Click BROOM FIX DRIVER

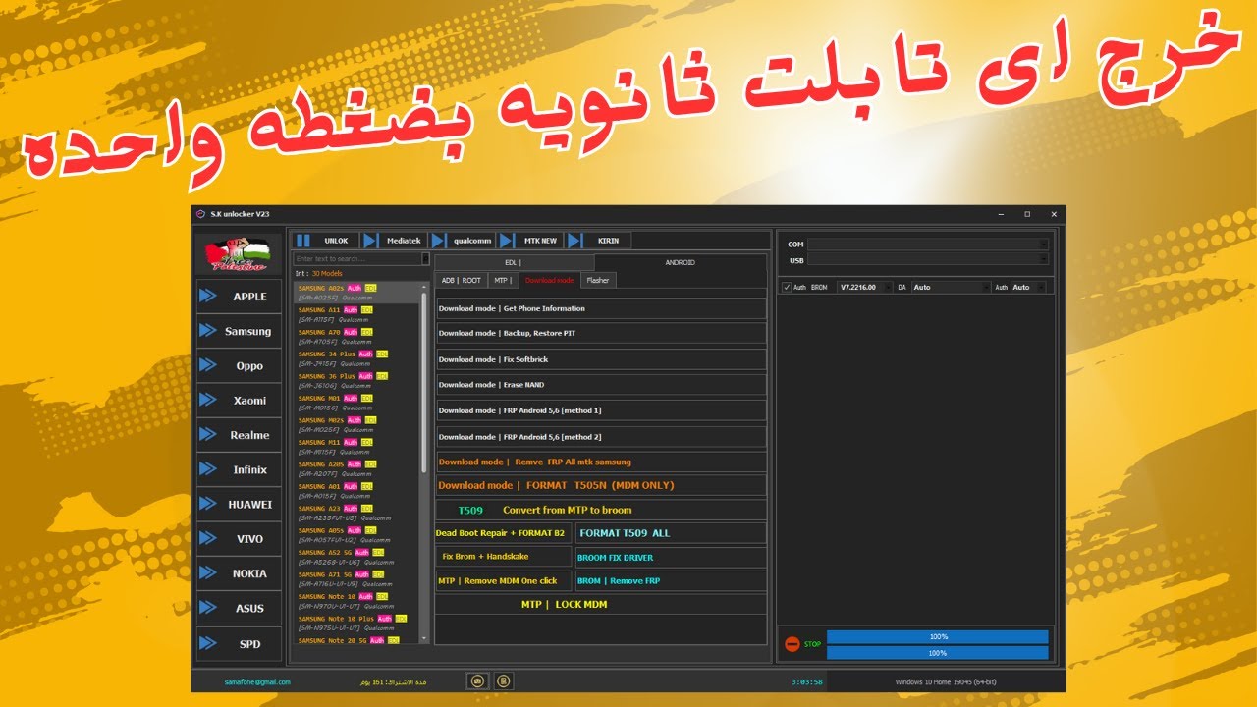click(671, 557)
